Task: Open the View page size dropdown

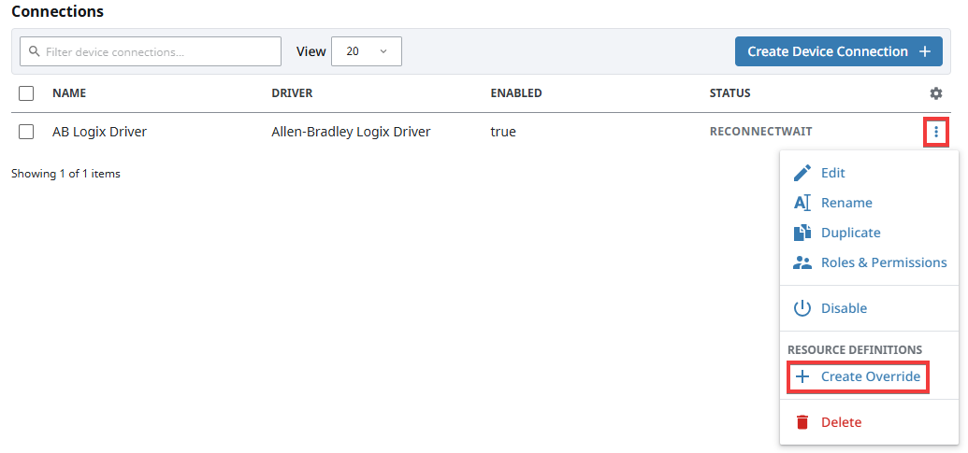Action: pyautogui.click(x=366, y=51)
